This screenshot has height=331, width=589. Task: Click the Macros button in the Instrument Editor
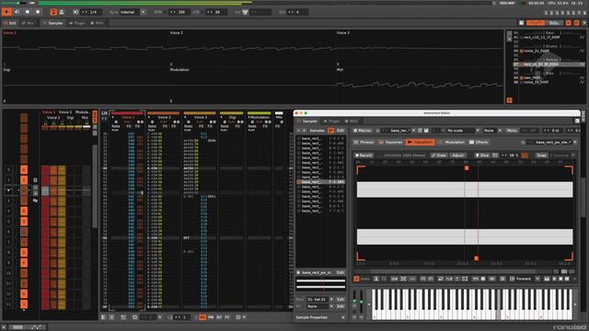coord(362,131)
